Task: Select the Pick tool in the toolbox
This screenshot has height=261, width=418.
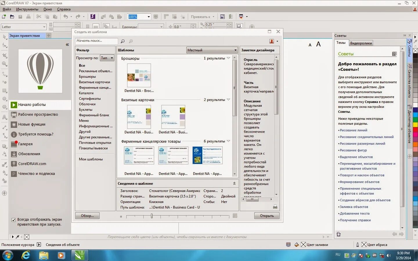Action: click(x=4, y=37)
